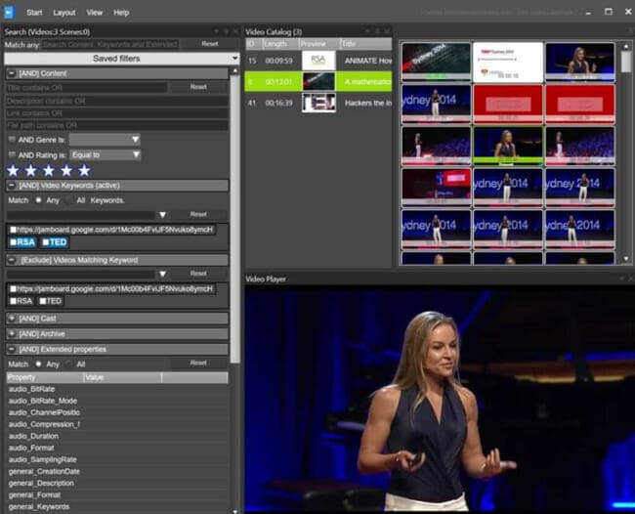
Task: Click thumbnail grid scroll-up arrow
Action: pos(626,47)
